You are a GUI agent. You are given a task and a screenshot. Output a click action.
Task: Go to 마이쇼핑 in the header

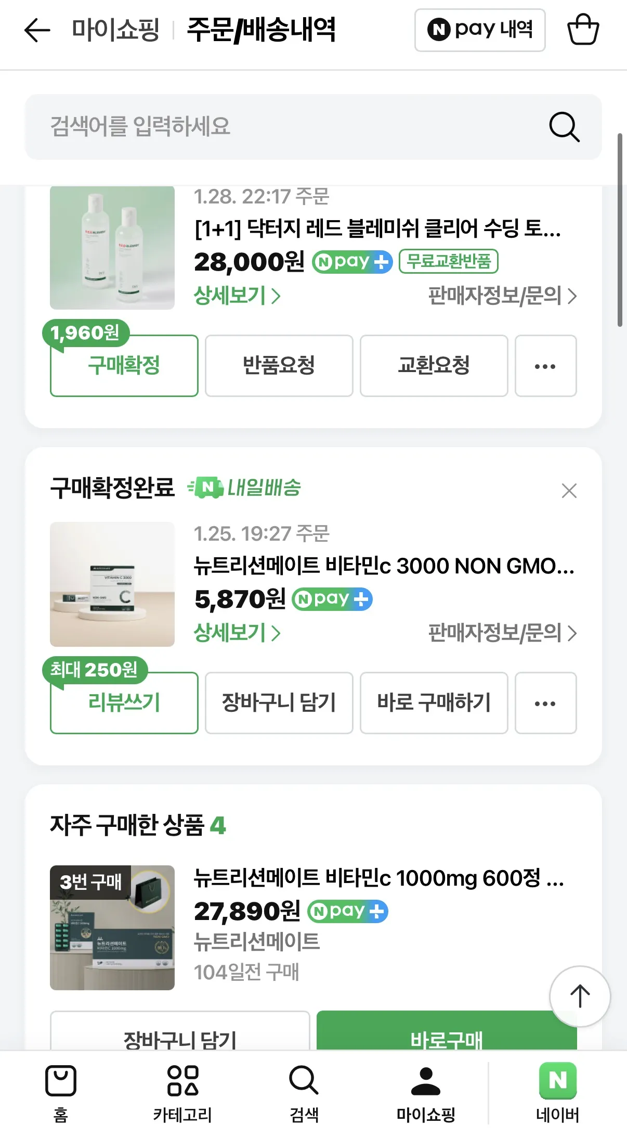pos(115,30)
